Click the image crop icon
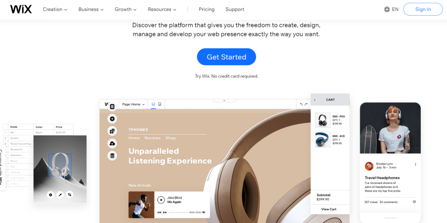The image size is (447, 223). [x=69, y=195]
